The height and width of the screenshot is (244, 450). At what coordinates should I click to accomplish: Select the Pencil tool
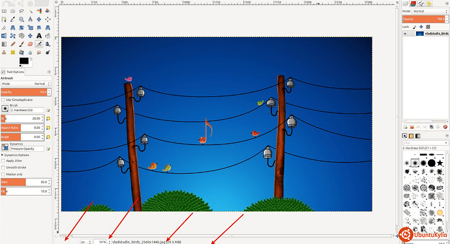pos(13,44)
